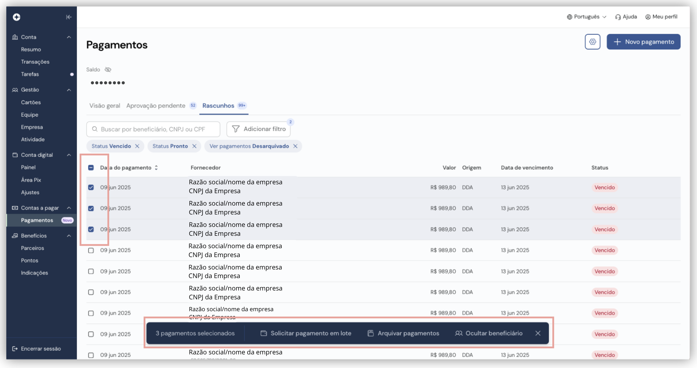Click the Vencido status in first row
Screen dimensions: 697x368
point(605,187)
